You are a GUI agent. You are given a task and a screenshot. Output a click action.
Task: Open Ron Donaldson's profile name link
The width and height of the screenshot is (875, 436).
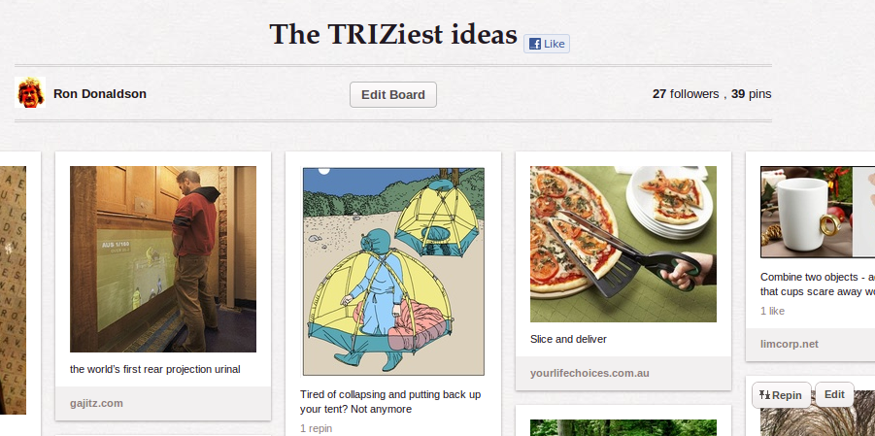(100, 94)
